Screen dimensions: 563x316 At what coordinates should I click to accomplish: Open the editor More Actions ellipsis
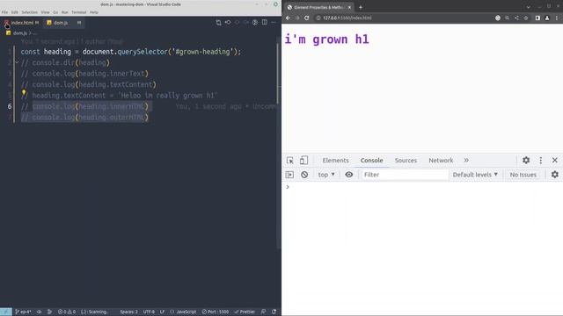274,23
